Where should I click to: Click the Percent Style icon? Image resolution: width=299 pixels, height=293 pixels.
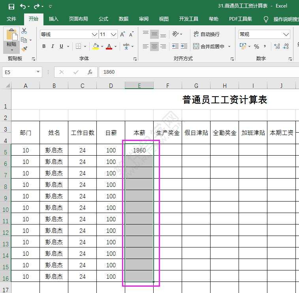coord(256,46)
